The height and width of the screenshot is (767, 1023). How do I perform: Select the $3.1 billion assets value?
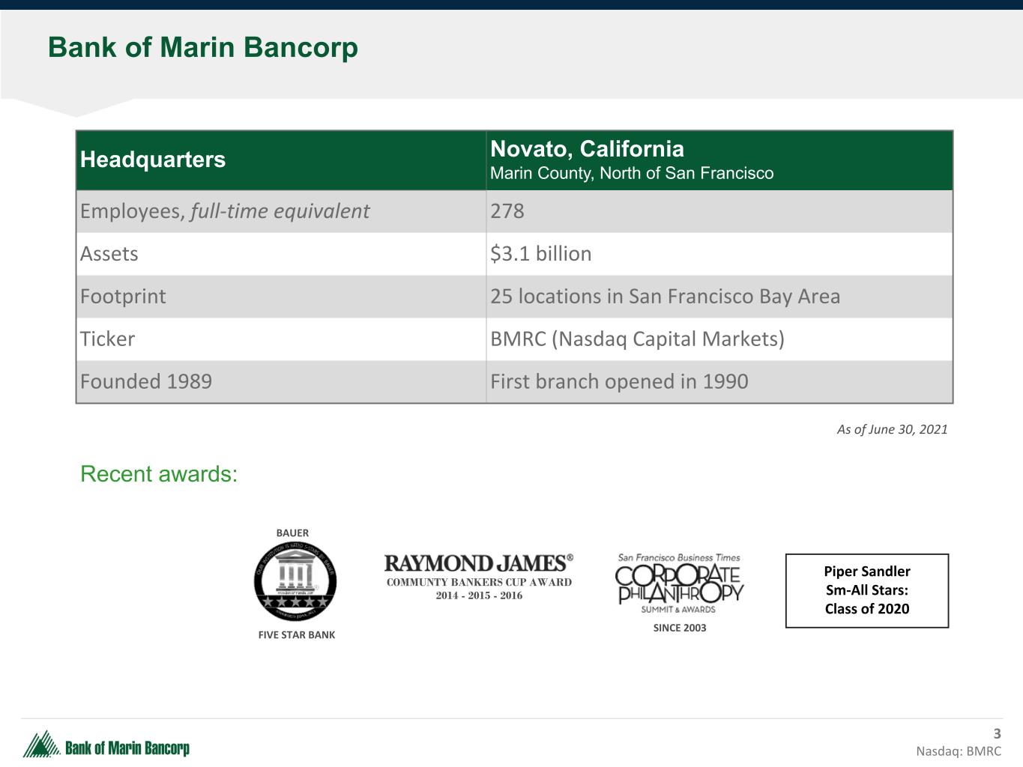tap(540, 254)
